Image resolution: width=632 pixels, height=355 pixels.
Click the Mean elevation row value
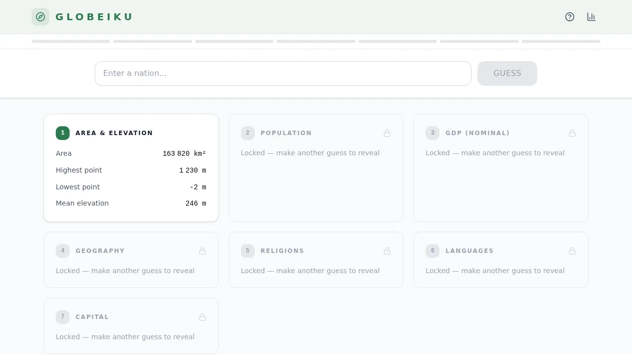point(196,204)
